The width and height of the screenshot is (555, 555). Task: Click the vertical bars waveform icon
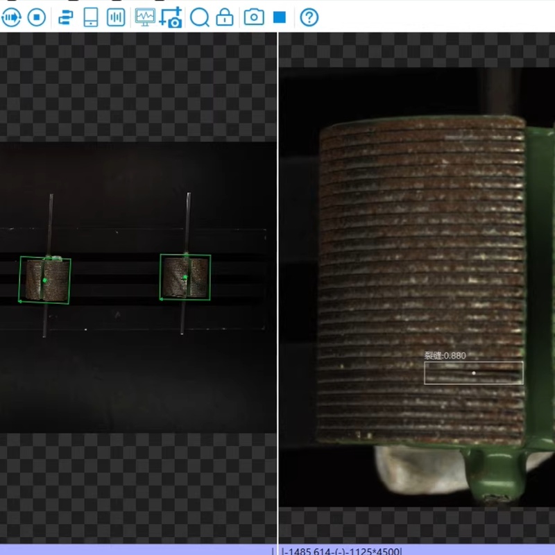116,17
